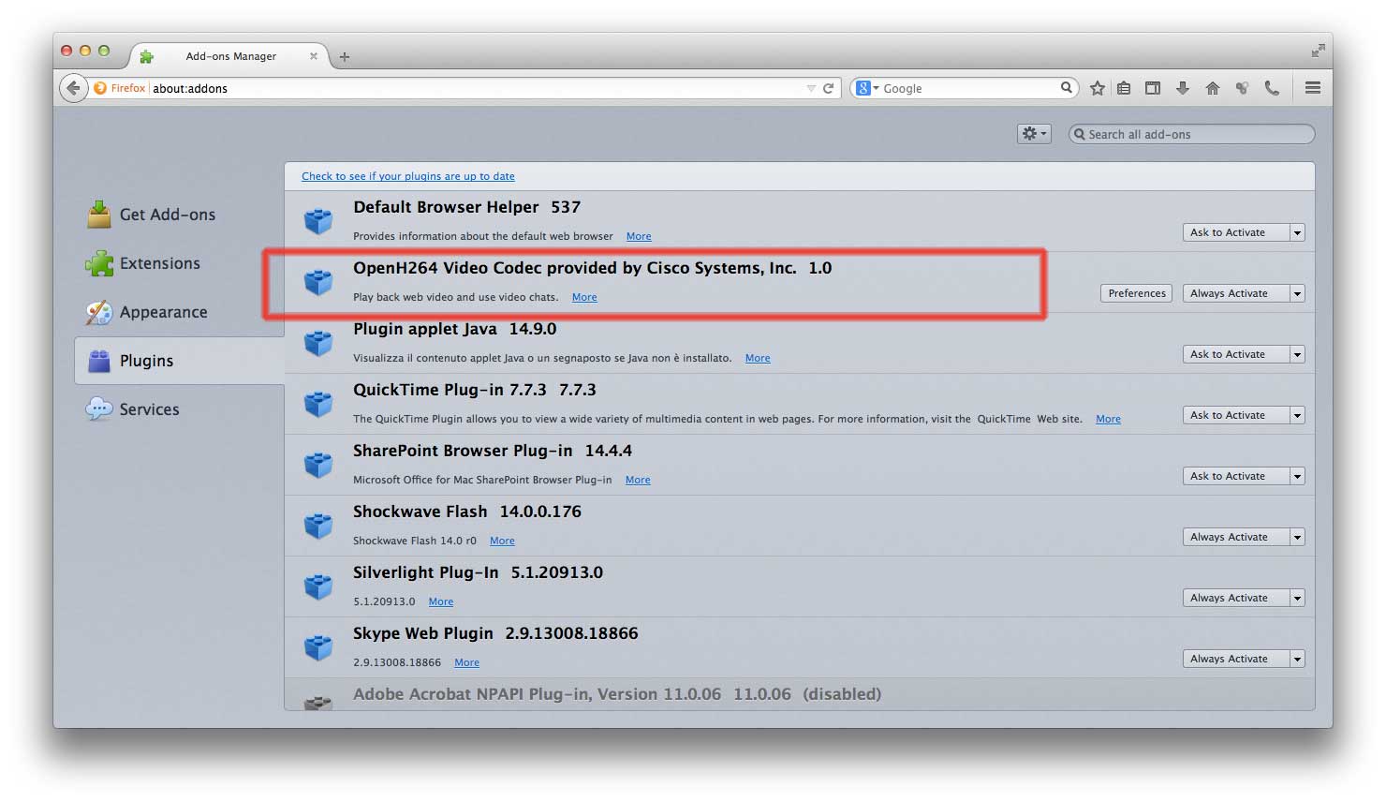This screenshot has width=1386, height=802.
Task: Focus the Search all add-ons field
Action: pos(1192,134)
